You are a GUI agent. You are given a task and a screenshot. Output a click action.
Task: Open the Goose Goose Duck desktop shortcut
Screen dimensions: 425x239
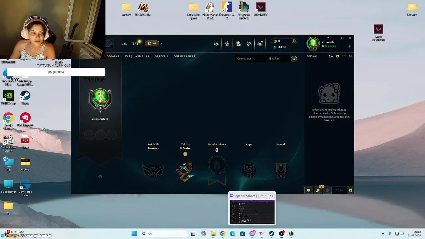(210, 10)
